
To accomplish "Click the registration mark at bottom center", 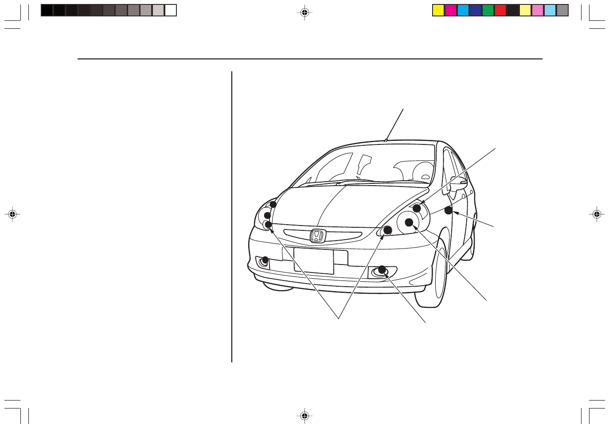I will point(304,416).
